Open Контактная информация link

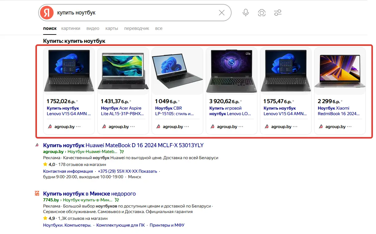[x=68, y=171]
